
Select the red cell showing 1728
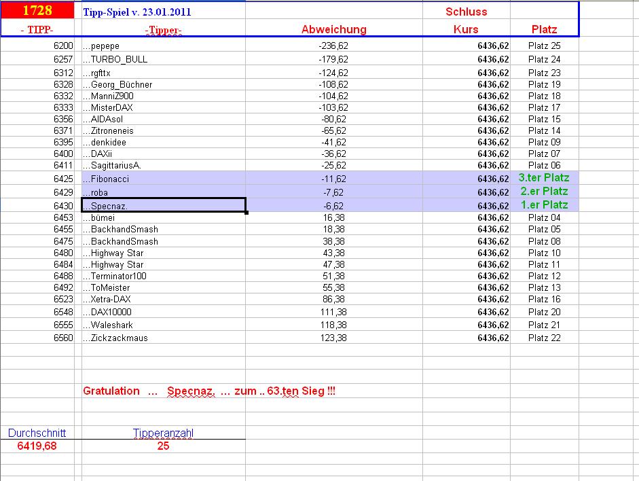[x=37, y=10]
